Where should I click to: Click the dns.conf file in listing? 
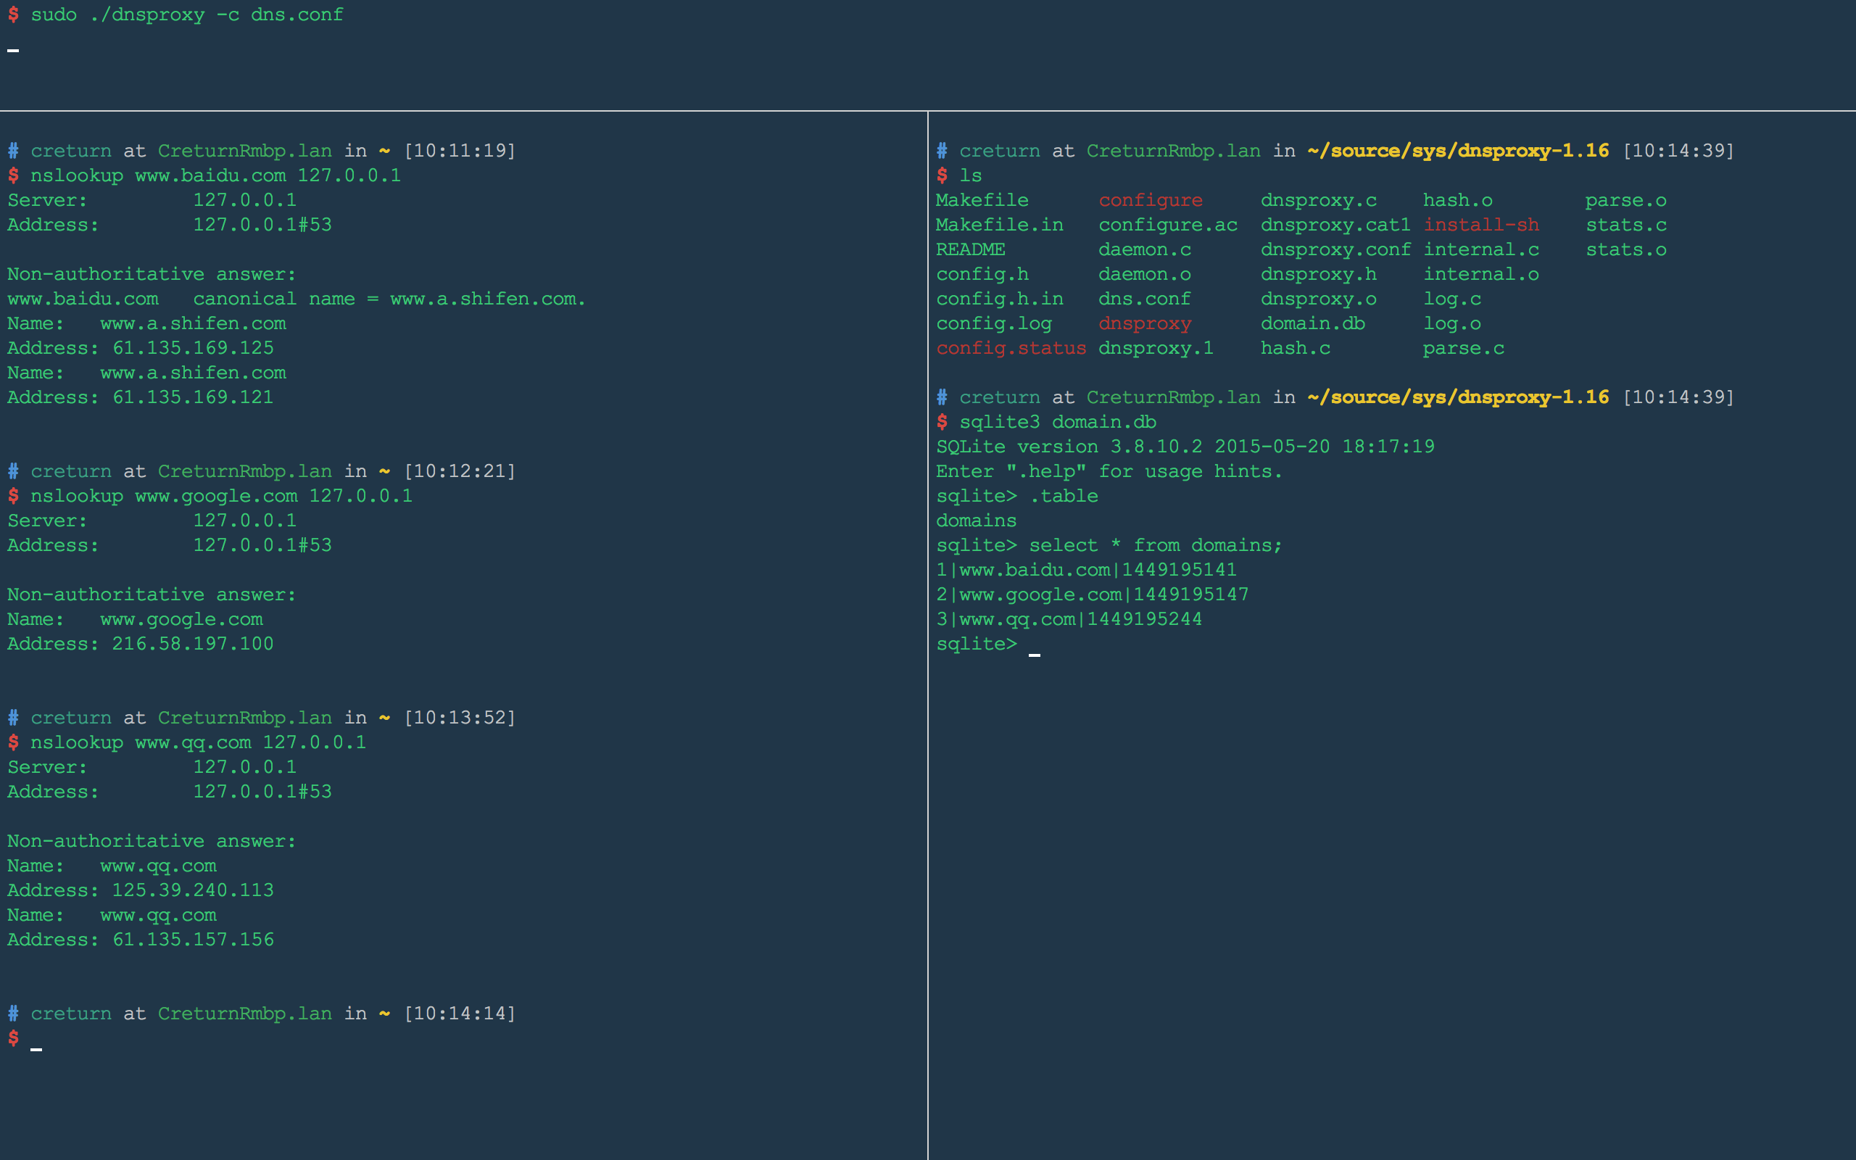(x=1143, y=299)
